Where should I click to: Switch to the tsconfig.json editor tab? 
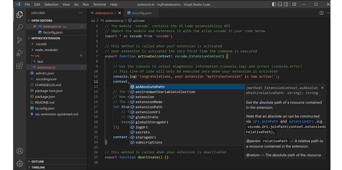tap(141, 13)
